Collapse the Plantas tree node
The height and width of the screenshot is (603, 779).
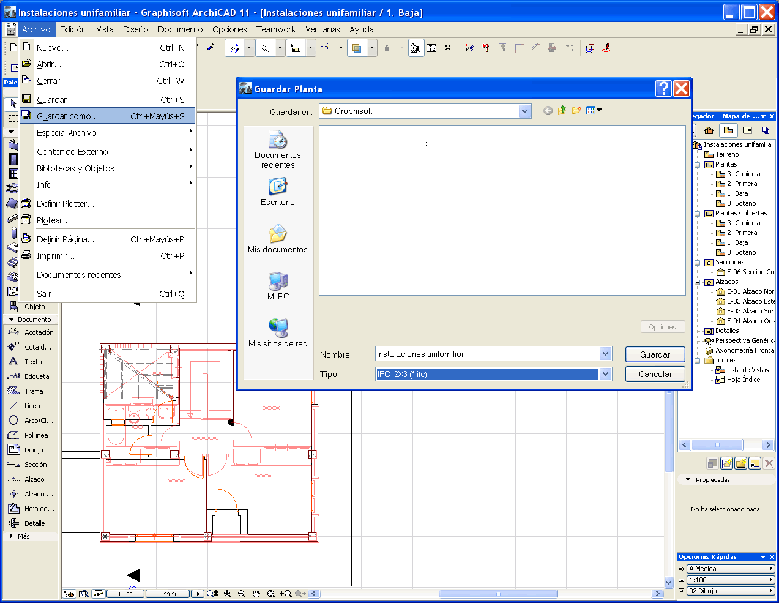pyautogui.click(x=698, y=165)
